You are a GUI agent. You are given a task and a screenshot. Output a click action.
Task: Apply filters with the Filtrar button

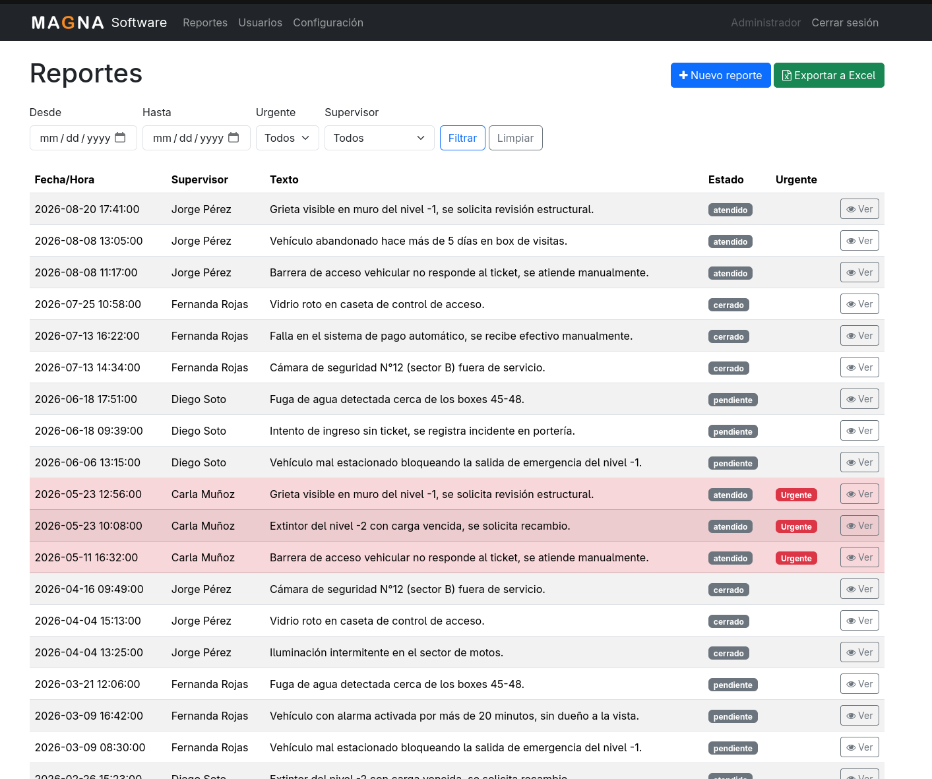tap(462, 138)
